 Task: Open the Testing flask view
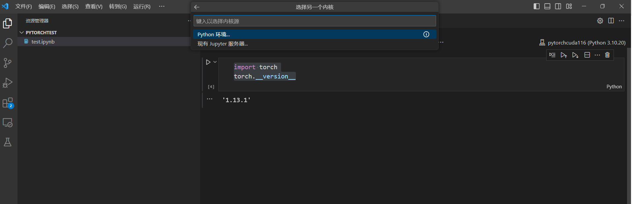(8, 142)
